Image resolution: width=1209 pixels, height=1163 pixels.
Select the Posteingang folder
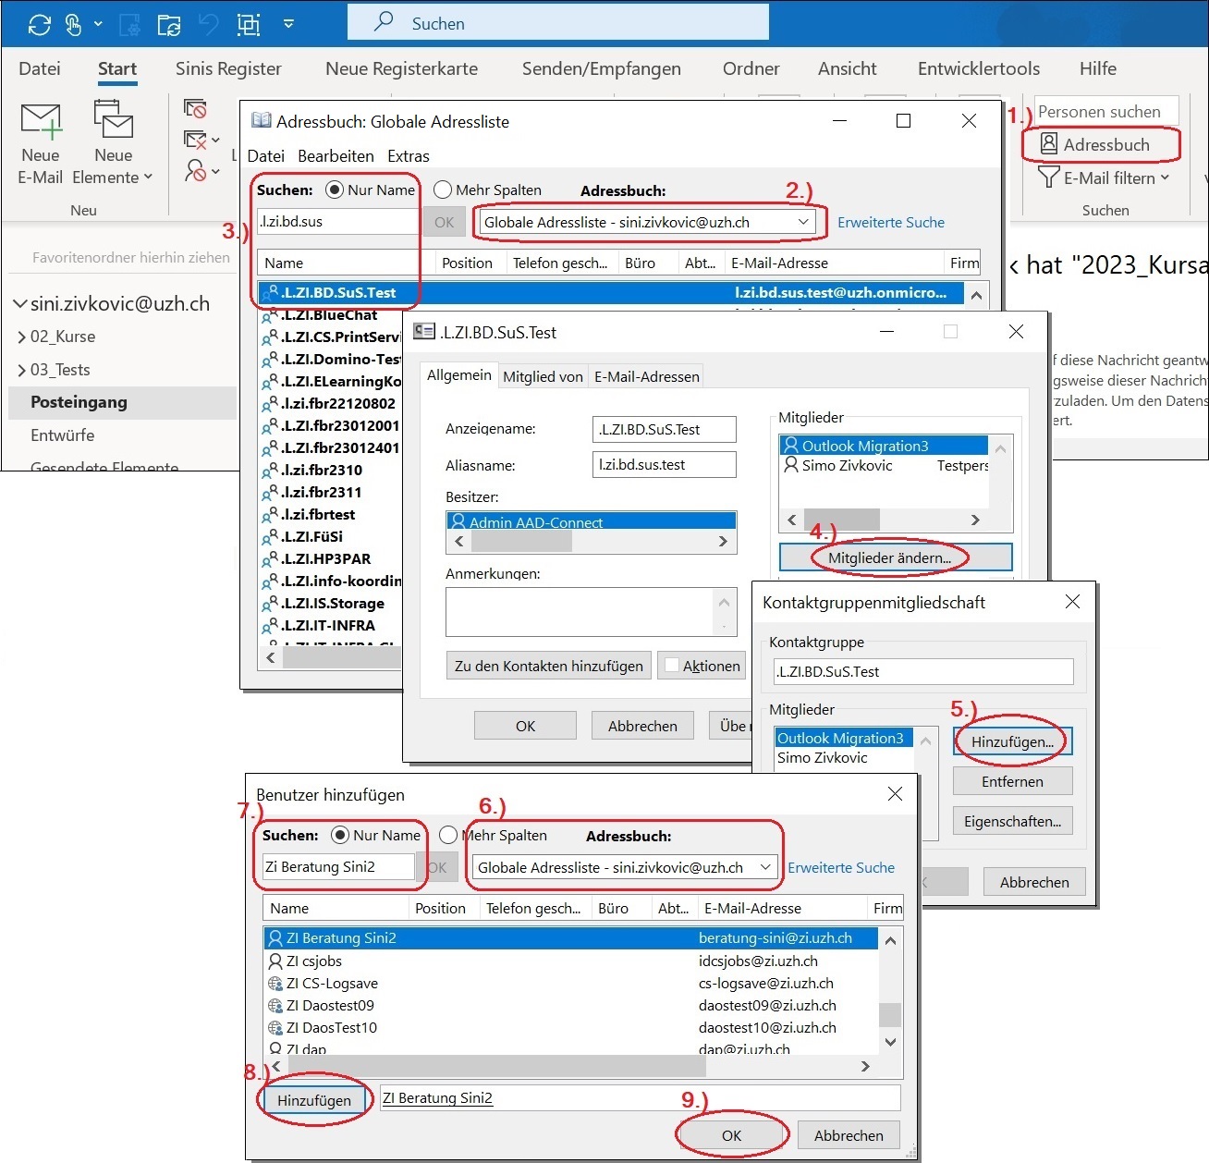122,402
